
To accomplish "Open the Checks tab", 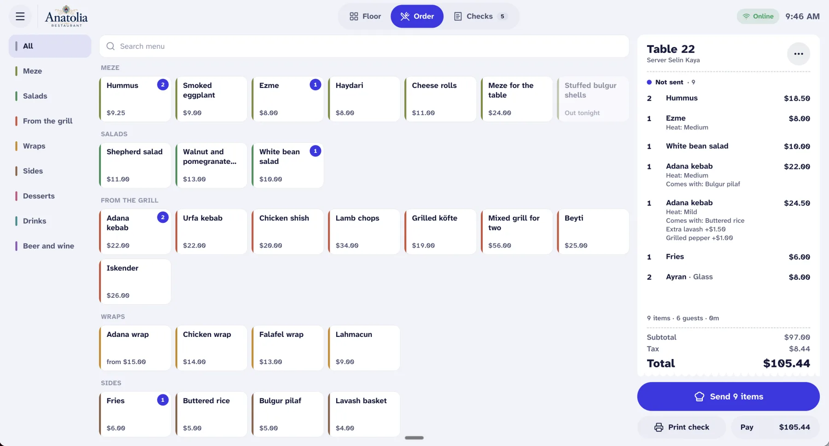I will (x=480, y=17).
